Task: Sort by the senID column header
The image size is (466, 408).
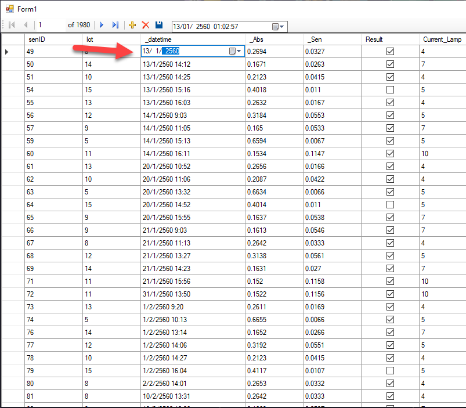Action: (53, 39)
